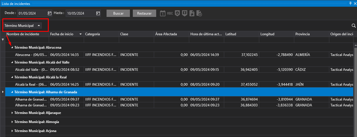357x137 pixels.
Task: Click the filter row funnel icon
Action: point(3,40)
